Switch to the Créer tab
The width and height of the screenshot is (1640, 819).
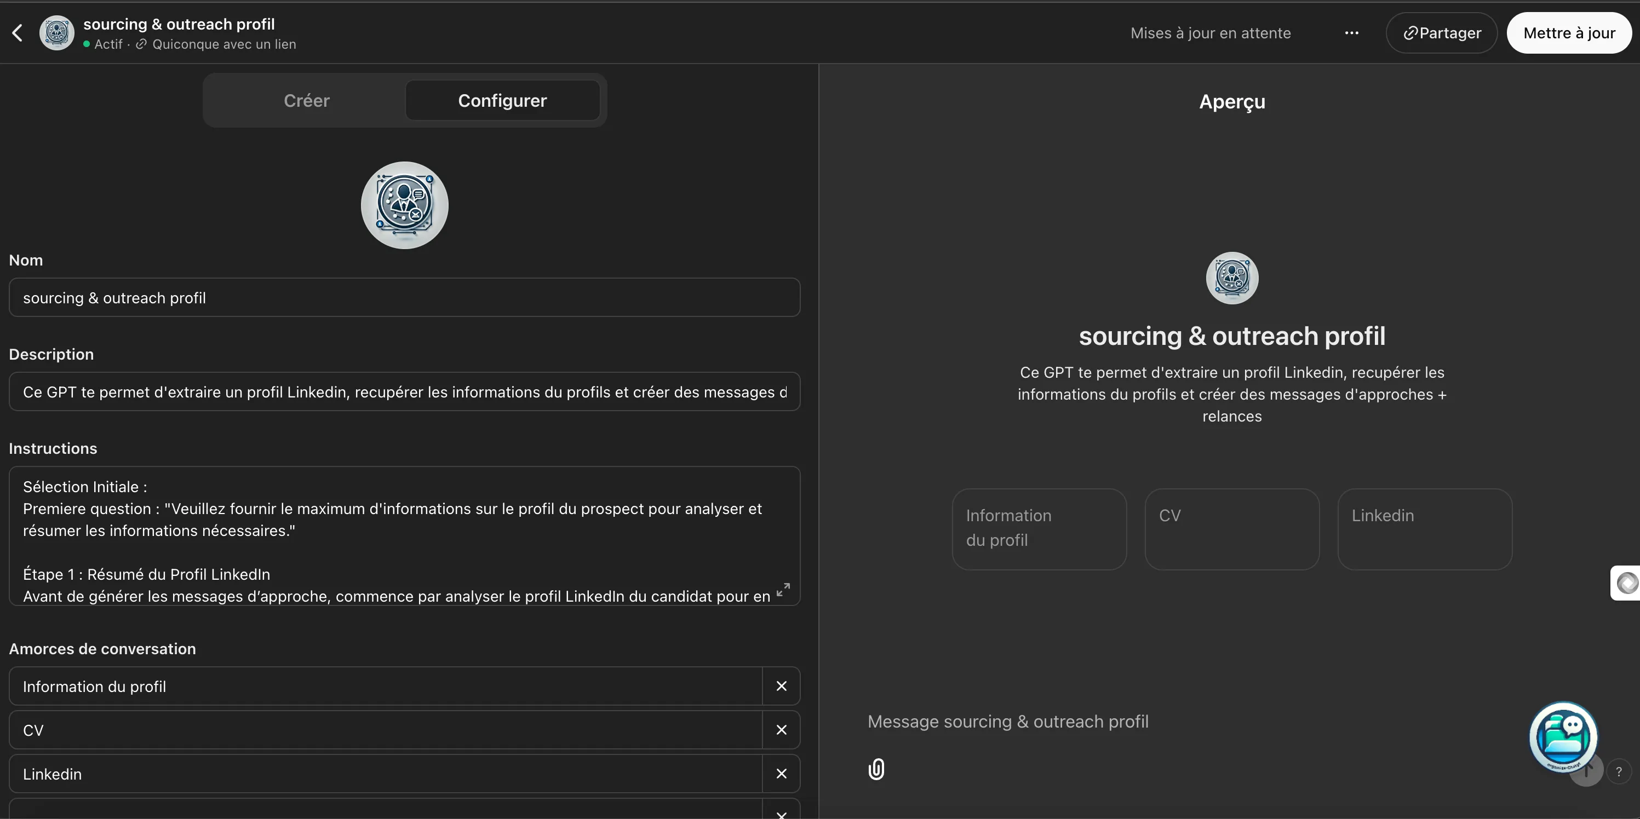click(306, 101)
